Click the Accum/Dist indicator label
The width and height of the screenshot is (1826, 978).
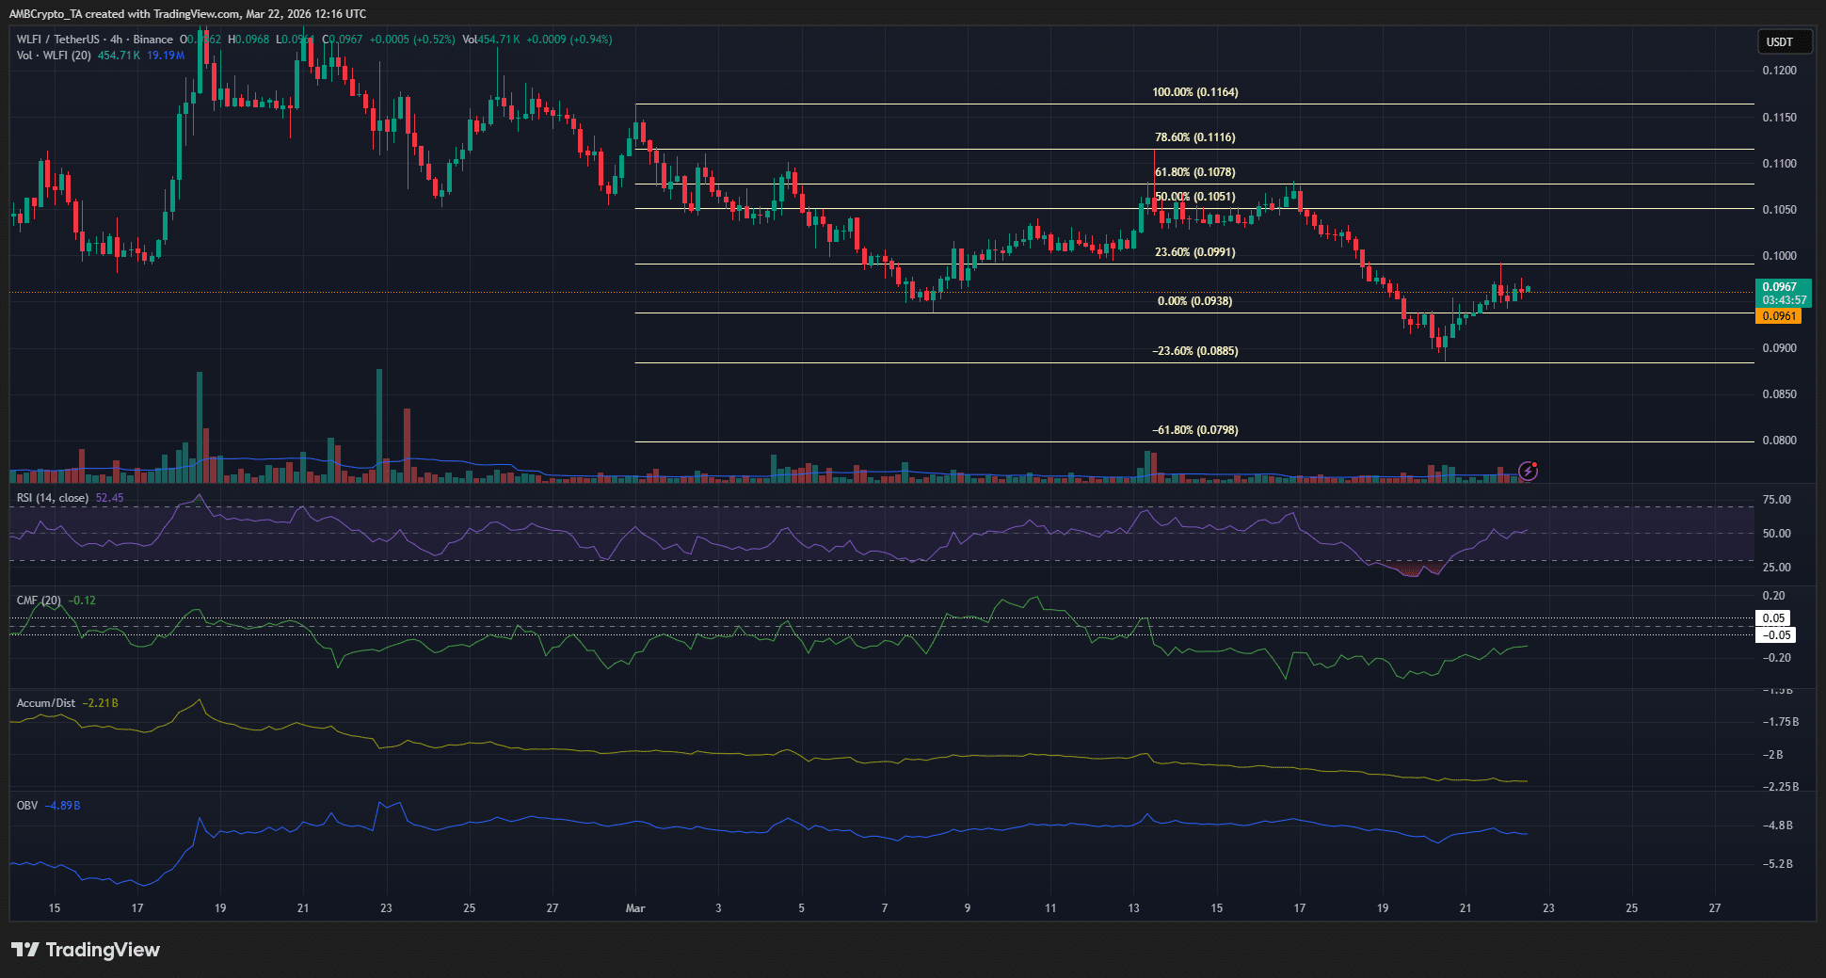coord(46,703)
